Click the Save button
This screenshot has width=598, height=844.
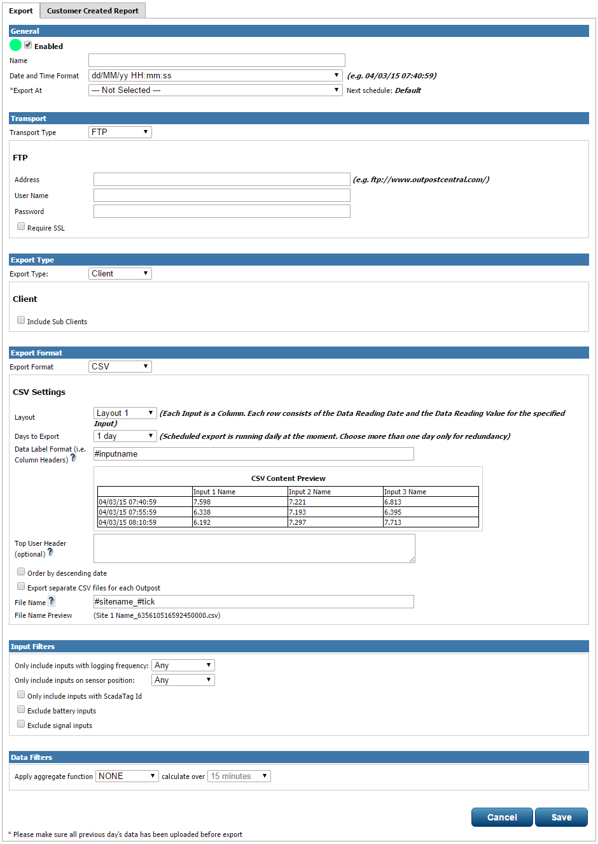tap(561, 817)
